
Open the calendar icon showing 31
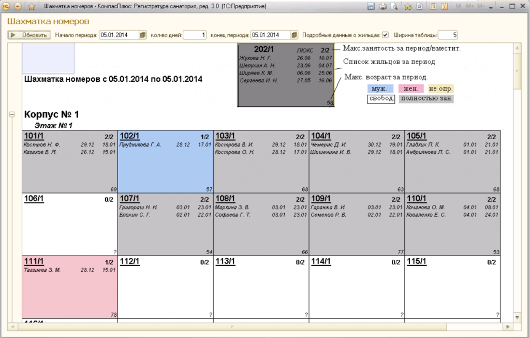[x=445, y=6]
